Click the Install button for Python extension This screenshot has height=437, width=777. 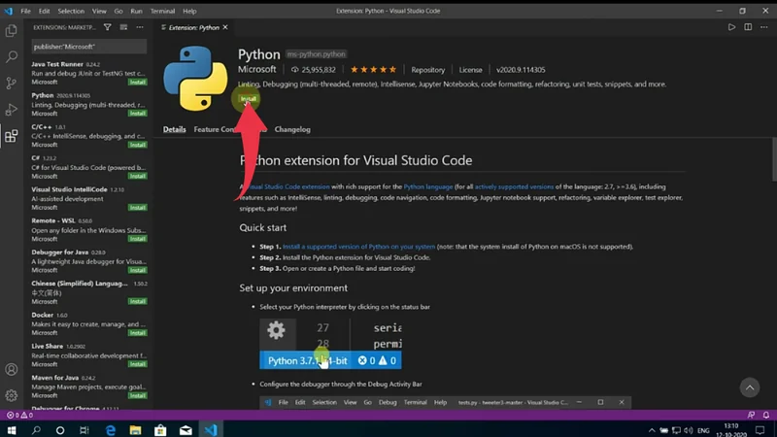249,99
